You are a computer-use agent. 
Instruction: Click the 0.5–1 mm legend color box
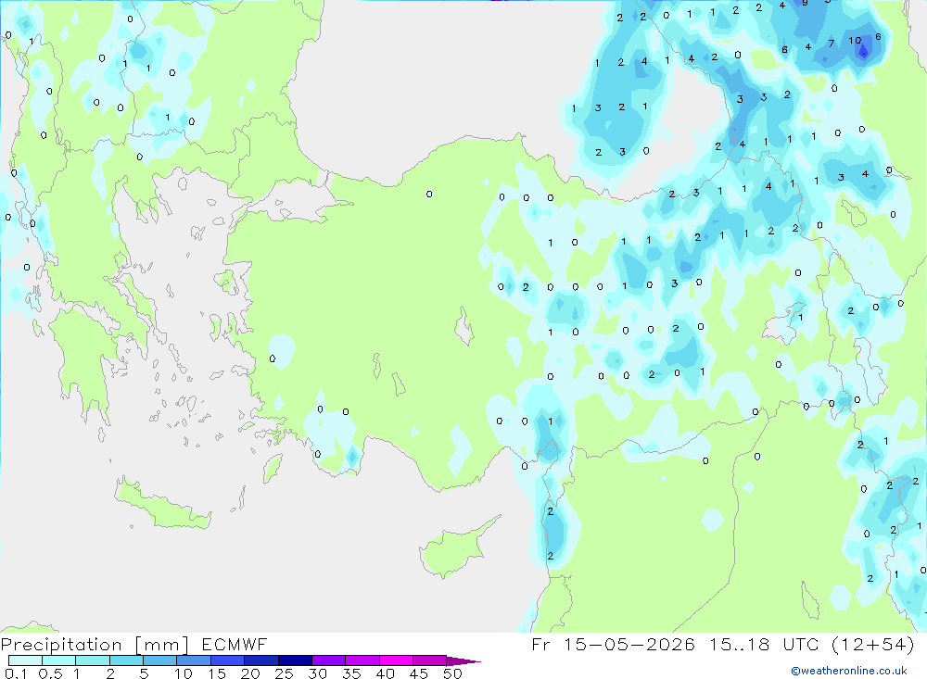[x=59, y=660]
